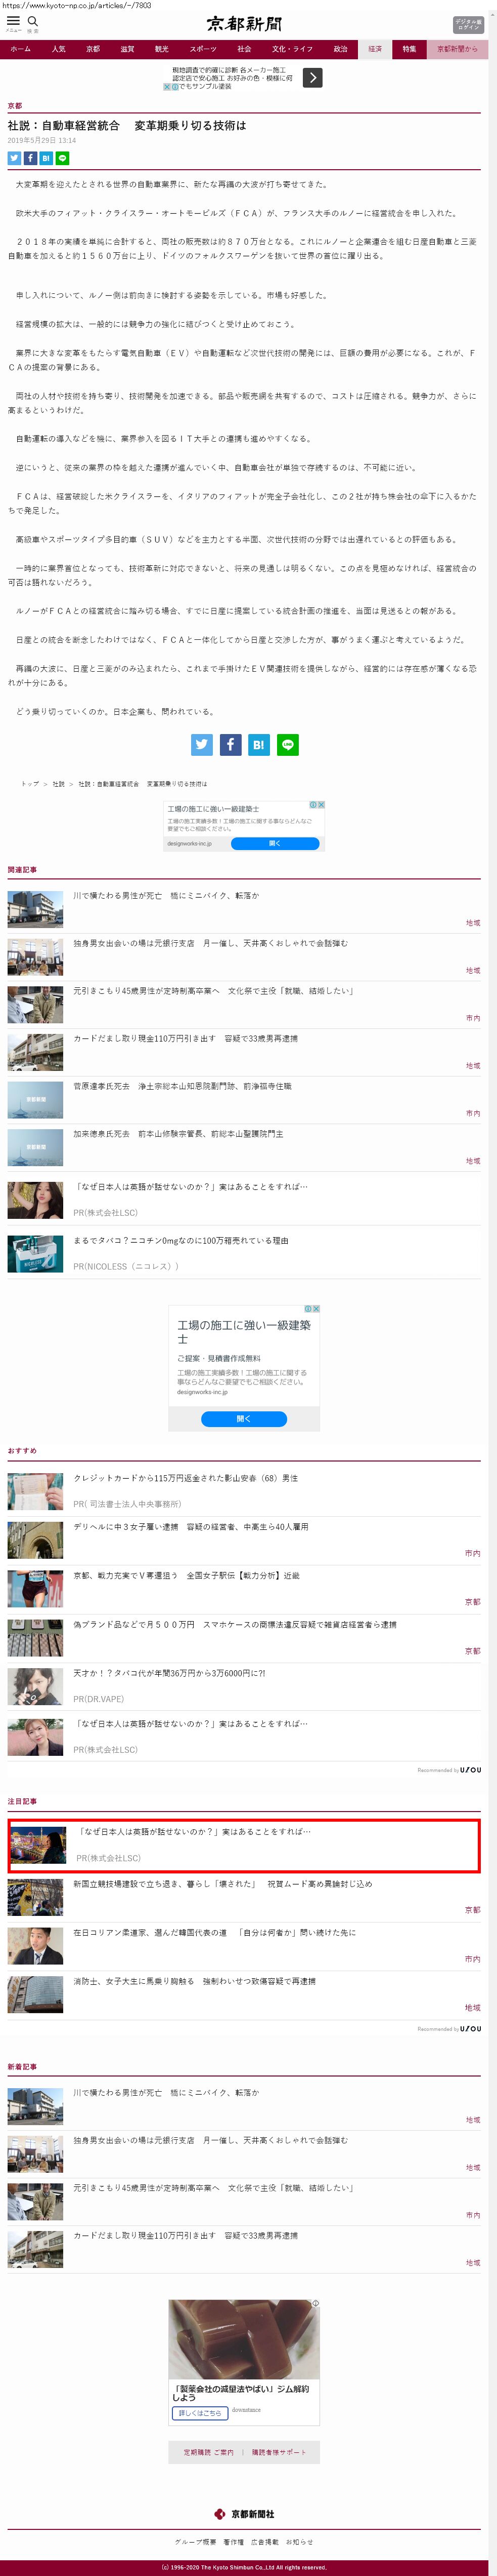Open the 社会 navigation tab
The image size is (497, 2576).
point(244,49)
